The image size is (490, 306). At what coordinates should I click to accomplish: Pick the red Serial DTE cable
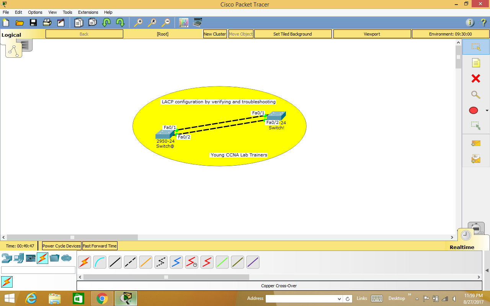[x=207, y=262]
